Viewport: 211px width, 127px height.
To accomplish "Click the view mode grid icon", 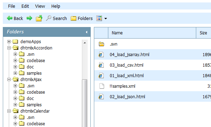I will point(99,18).
